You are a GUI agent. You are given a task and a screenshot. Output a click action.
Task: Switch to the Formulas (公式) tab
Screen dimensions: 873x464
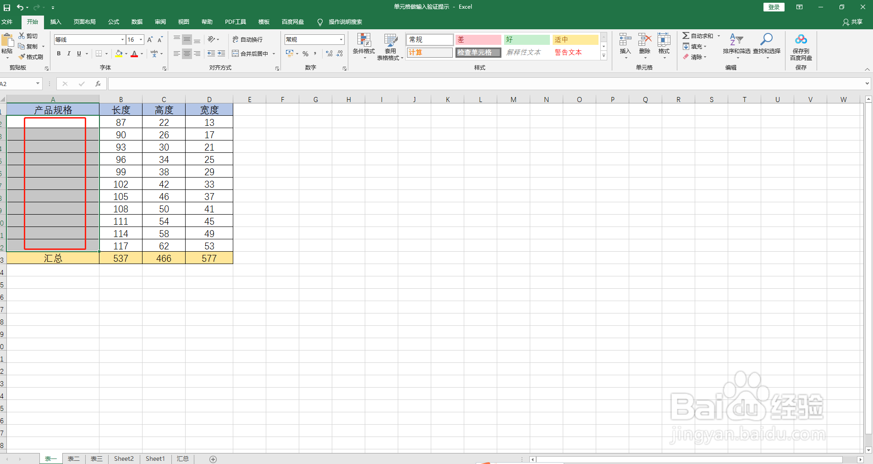pyautogui.click(x=113, y=22)
